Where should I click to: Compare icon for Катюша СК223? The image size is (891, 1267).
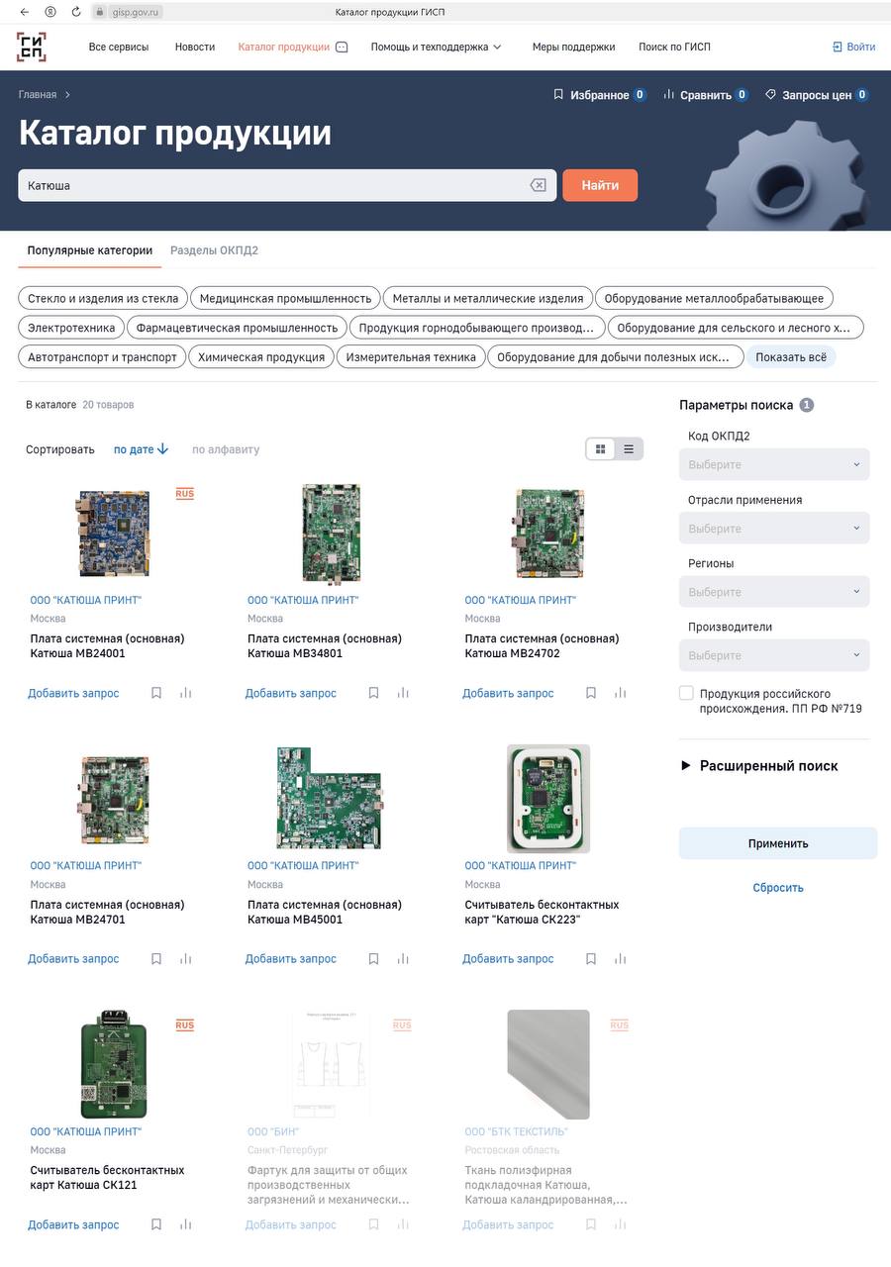[621, 958]
